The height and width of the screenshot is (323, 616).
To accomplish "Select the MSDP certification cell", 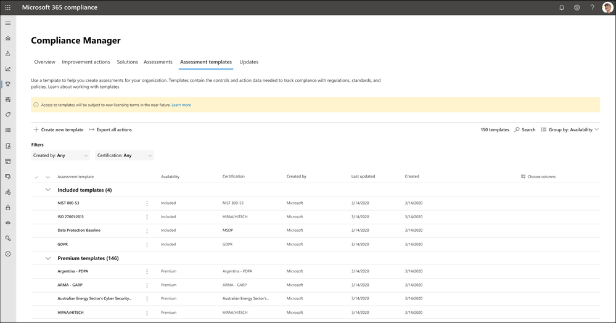I will 228,231.
